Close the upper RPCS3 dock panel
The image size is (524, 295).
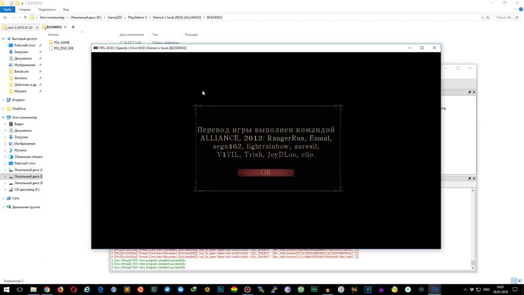474,92
